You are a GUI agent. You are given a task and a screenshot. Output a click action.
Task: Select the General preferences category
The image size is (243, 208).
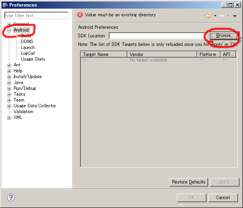[21, 24]
